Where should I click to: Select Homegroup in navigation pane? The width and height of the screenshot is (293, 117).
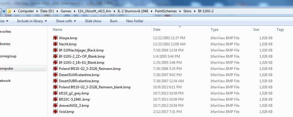8,56
